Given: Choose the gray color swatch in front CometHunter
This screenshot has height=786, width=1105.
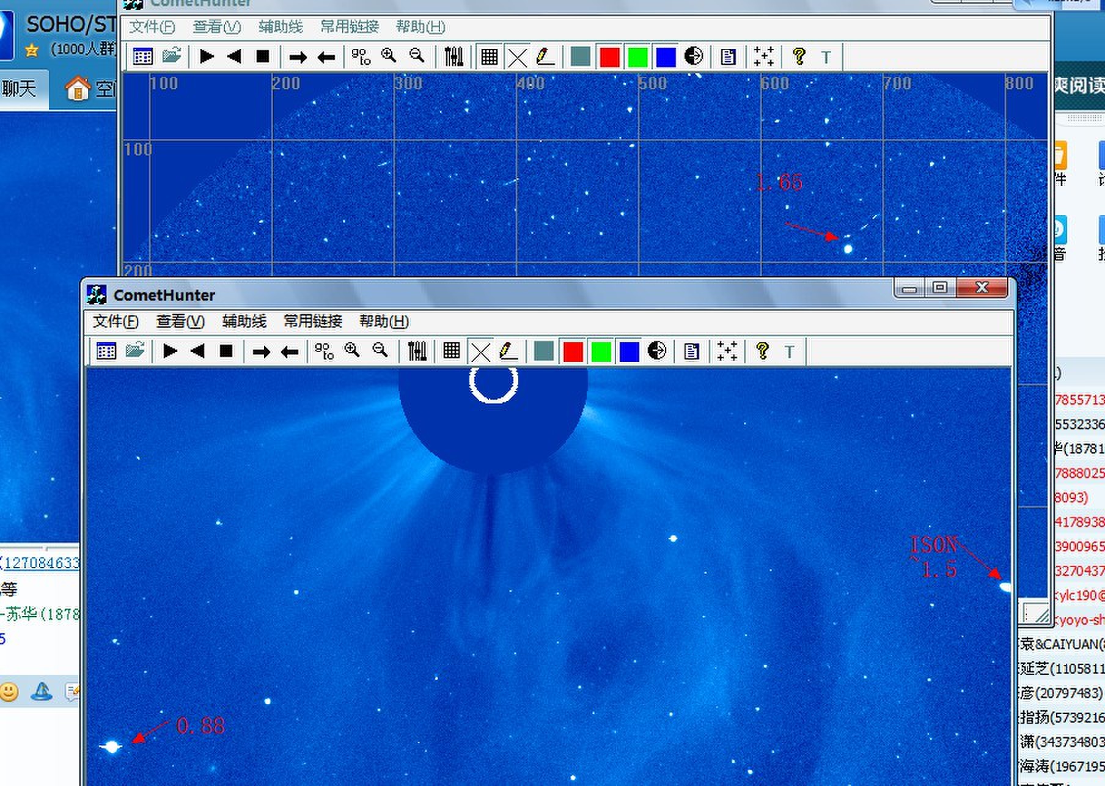Looking at the screenshot, I should [544, 351].
